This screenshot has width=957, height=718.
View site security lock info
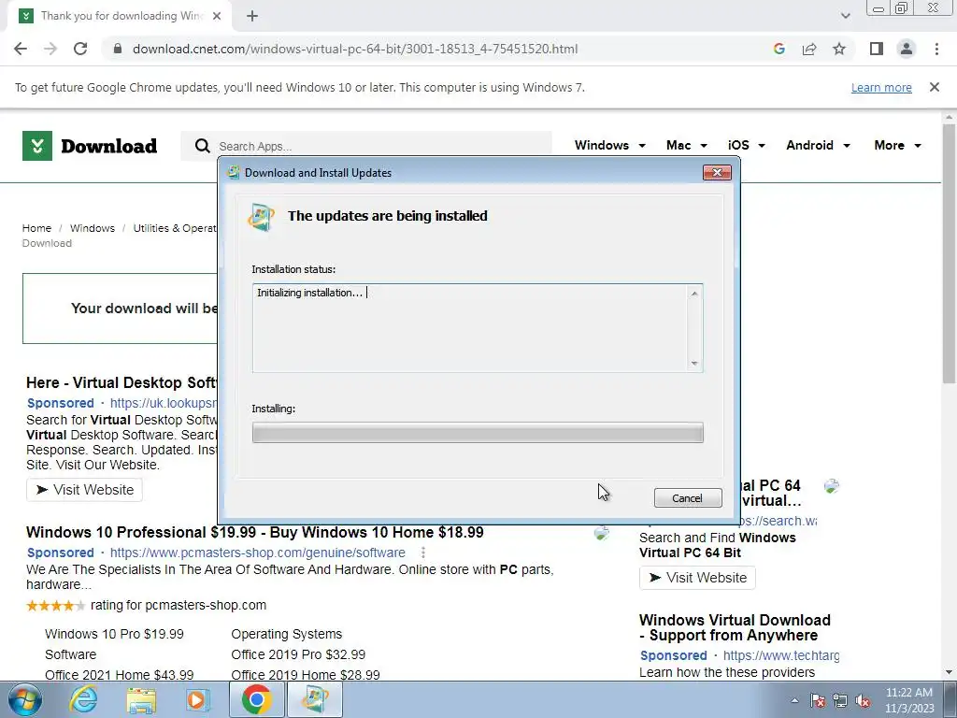pyautogui.click(x=118, y=49)
